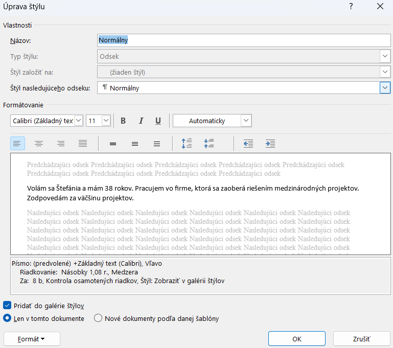Close the Úprava štýlu dialog
The width and height of the screenshot is (393, 348).
pyautogui.click(x=380, y=6)
